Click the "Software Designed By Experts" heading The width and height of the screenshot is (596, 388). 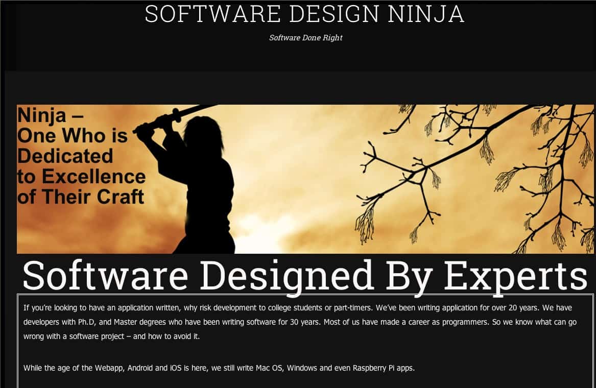point(304,276)
